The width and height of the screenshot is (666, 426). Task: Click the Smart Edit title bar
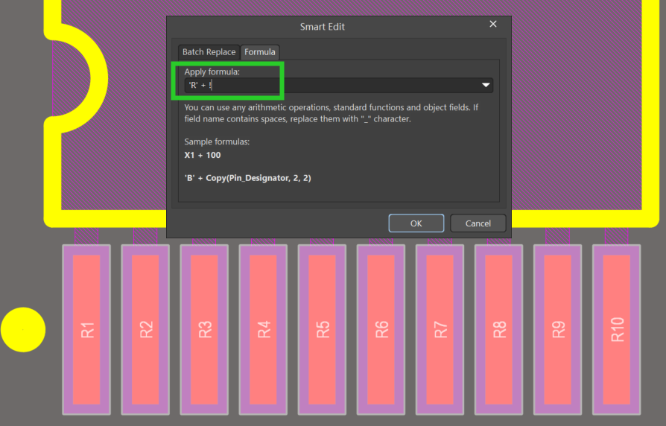coord(322,27)
